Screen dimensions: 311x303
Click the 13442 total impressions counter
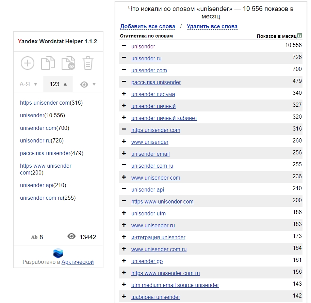pos(82,237)
